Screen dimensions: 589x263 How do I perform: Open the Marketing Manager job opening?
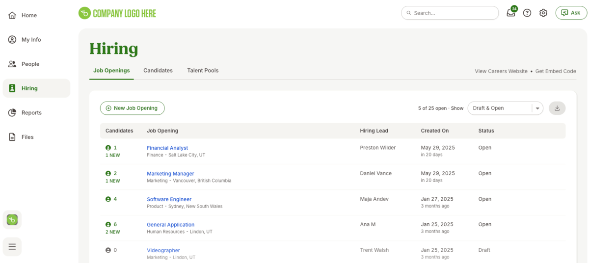click(x=170, y=174)
